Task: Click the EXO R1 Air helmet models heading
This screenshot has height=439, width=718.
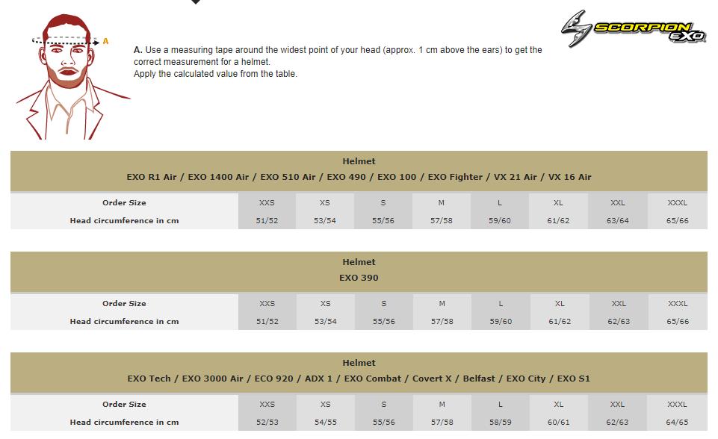Action: click(359, 177)
